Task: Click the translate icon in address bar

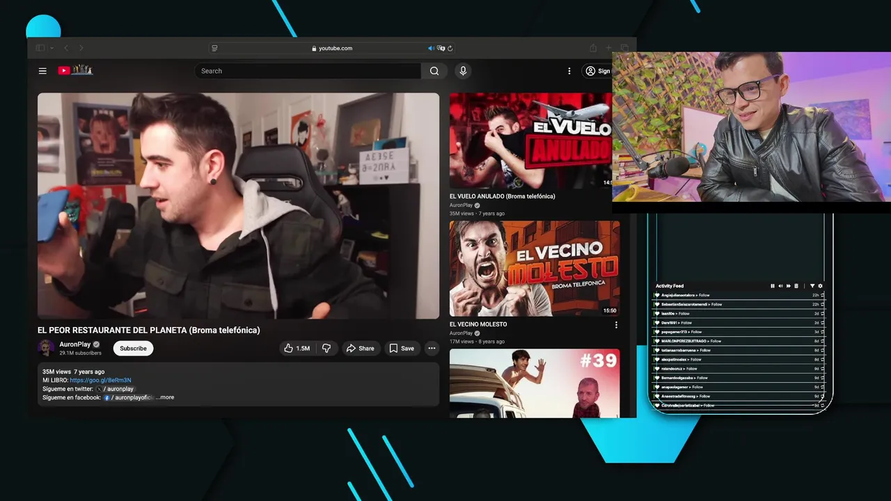Action: pos(441,48)
